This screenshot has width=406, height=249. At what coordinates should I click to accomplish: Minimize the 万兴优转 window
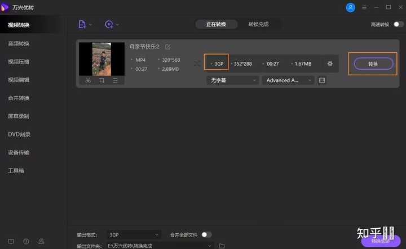click(x=377, y=7)
